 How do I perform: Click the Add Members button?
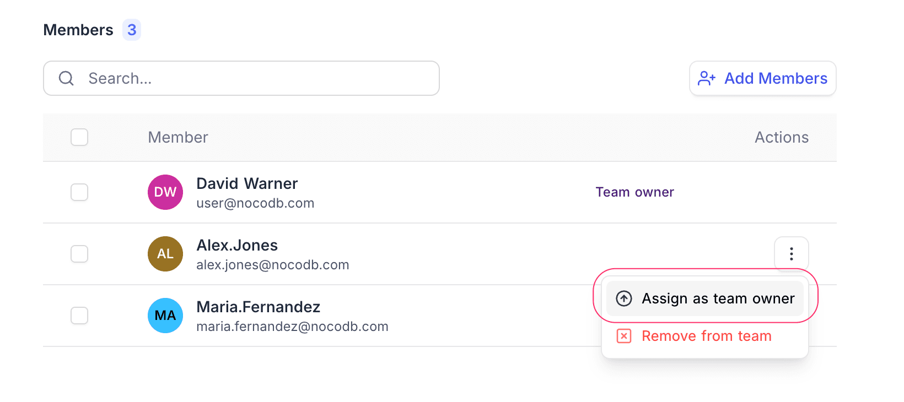[762, 78]
